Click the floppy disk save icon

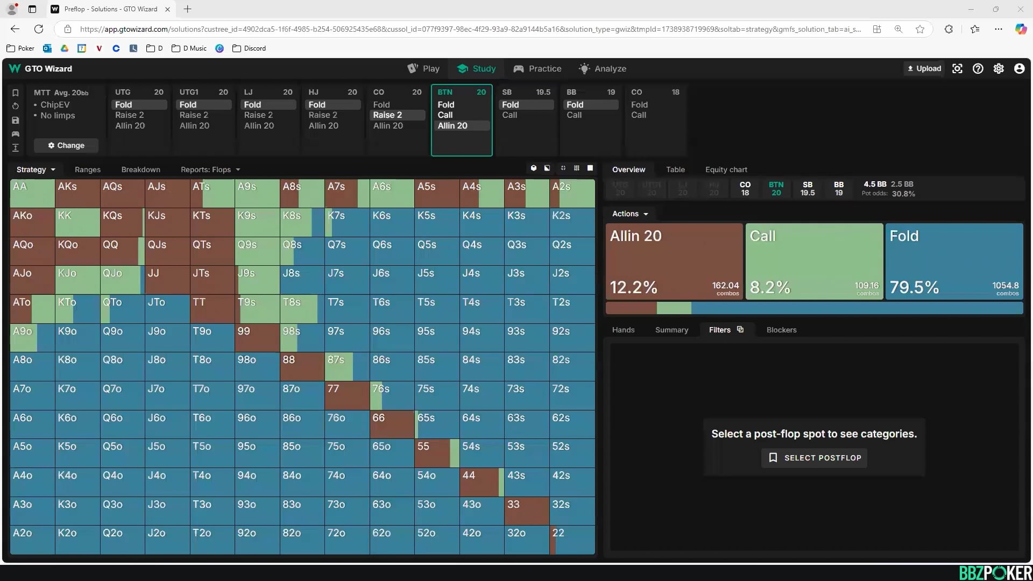[16, 120]
